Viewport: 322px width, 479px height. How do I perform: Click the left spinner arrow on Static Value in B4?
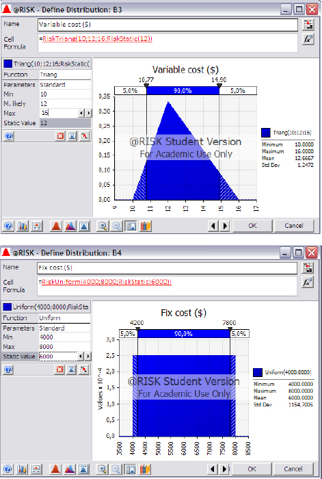[81, 357]
